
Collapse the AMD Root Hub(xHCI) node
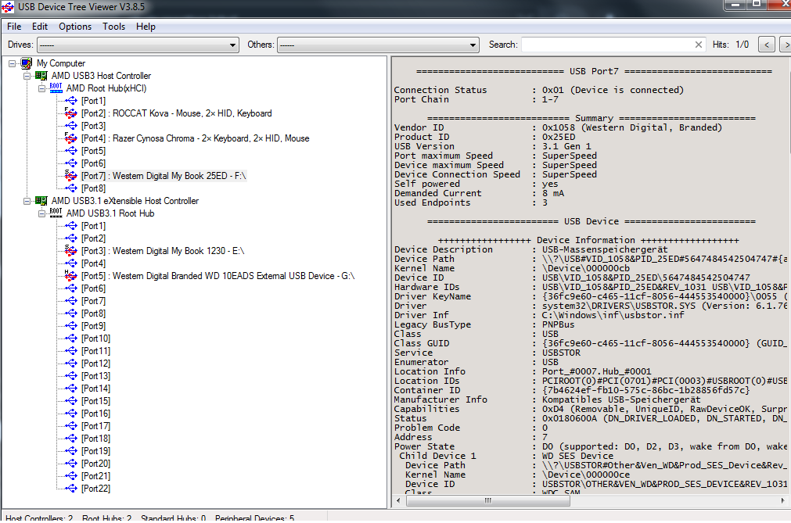pyautogui.click(x=42, y=88)
